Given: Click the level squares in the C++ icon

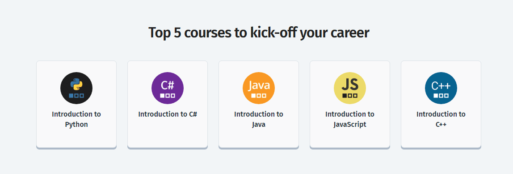Looking at the screenshot, I should coord(441,96).
